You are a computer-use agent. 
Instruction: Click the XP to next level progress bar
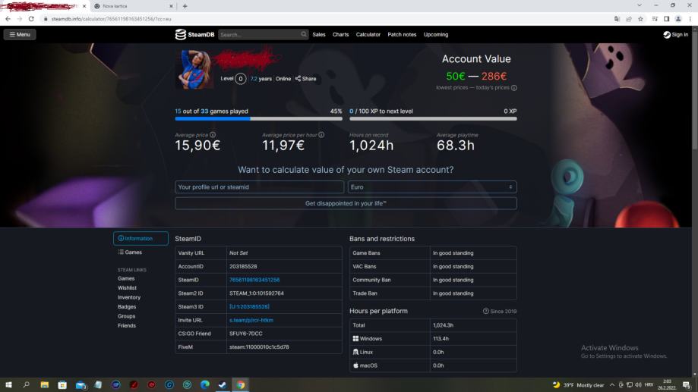[x=433, y=119]
